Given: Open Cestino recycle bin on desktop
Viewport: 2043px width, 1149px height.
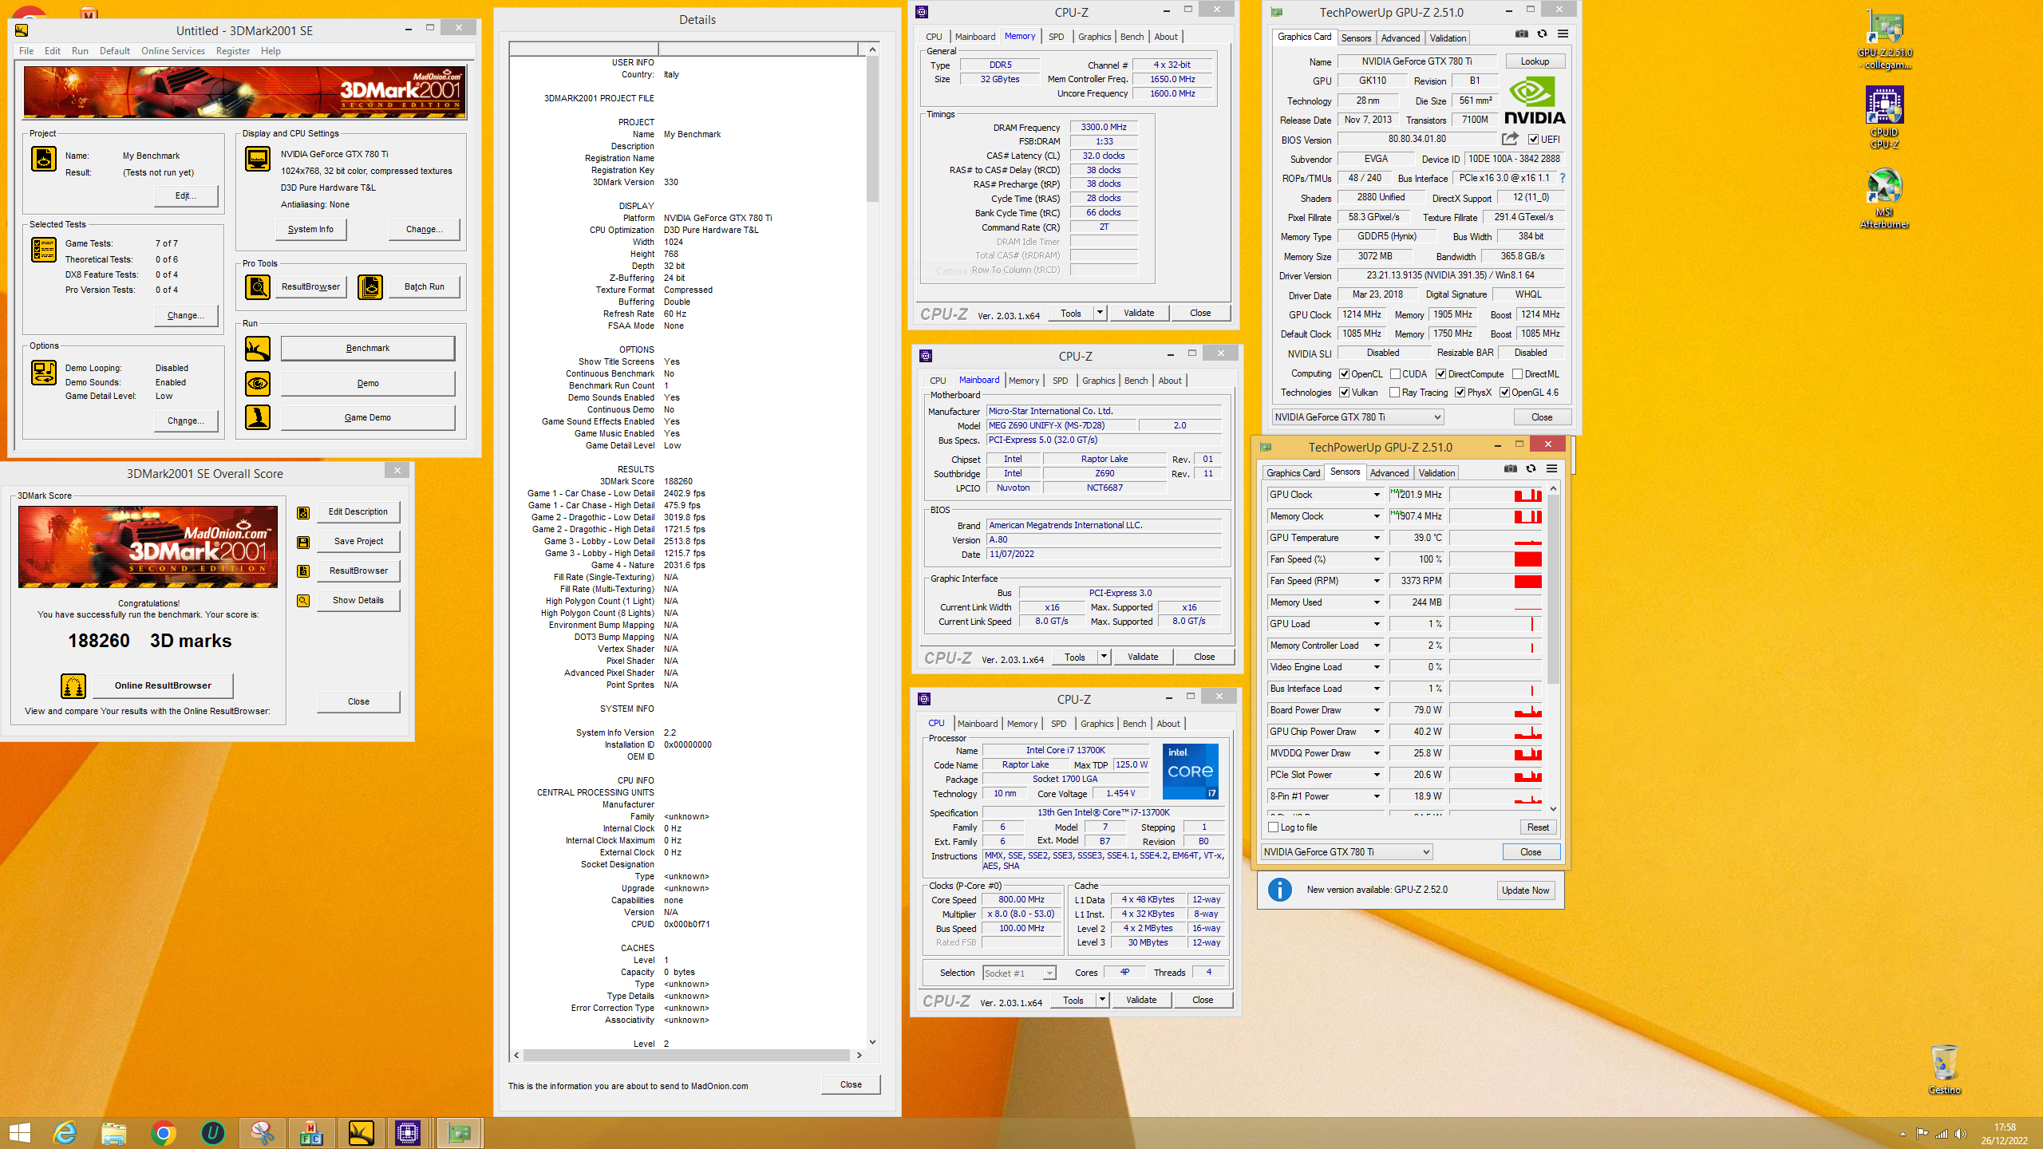Looking at the screenshot, I should (1945, 1069).
